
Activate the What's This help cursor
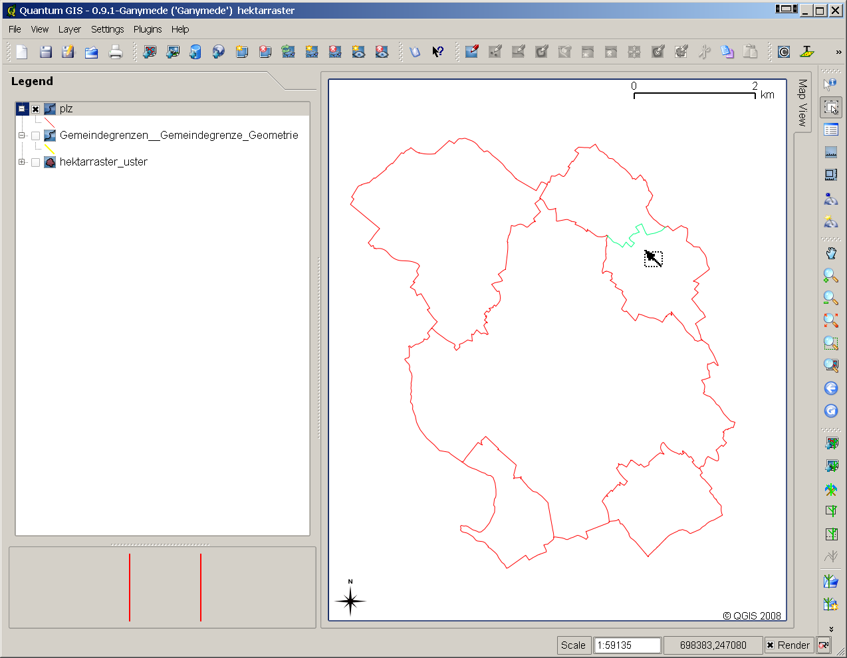pyautogui.click(x=437, y=52)
